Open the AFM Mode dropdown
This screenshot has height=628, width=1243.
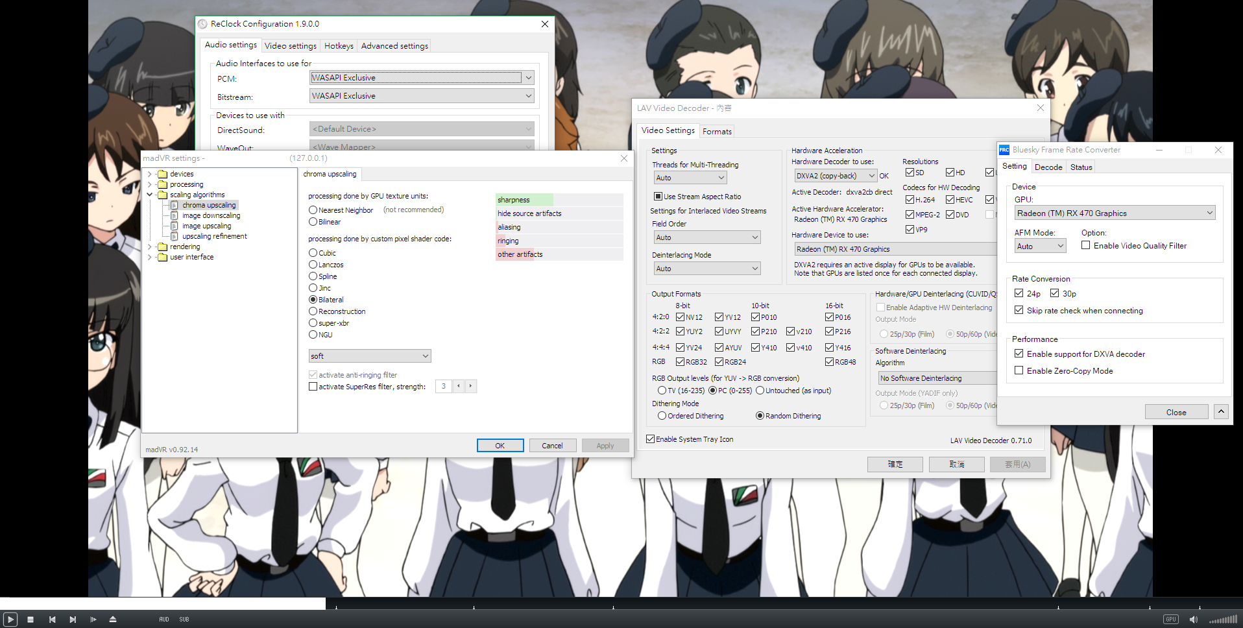click(1041, 247)
